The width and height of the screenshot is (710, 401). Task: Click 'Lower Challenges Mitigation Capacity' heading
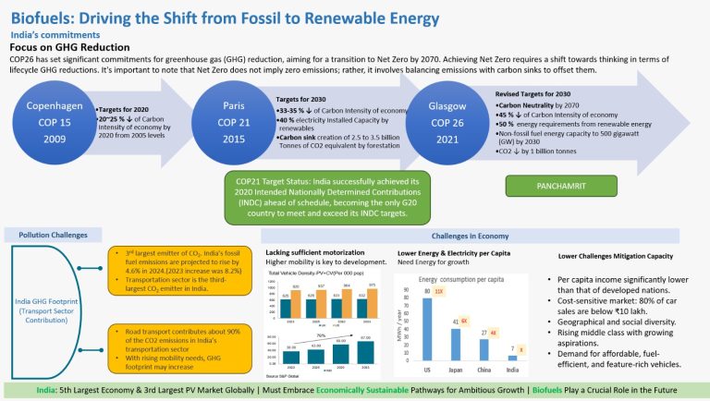coord(616,256)
